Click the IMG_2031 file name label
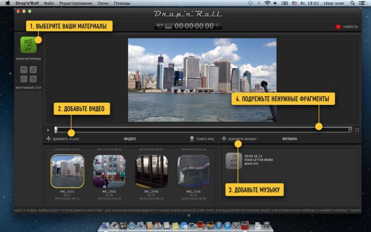This screenshot has width=371, height=232. tap(67, 191)
